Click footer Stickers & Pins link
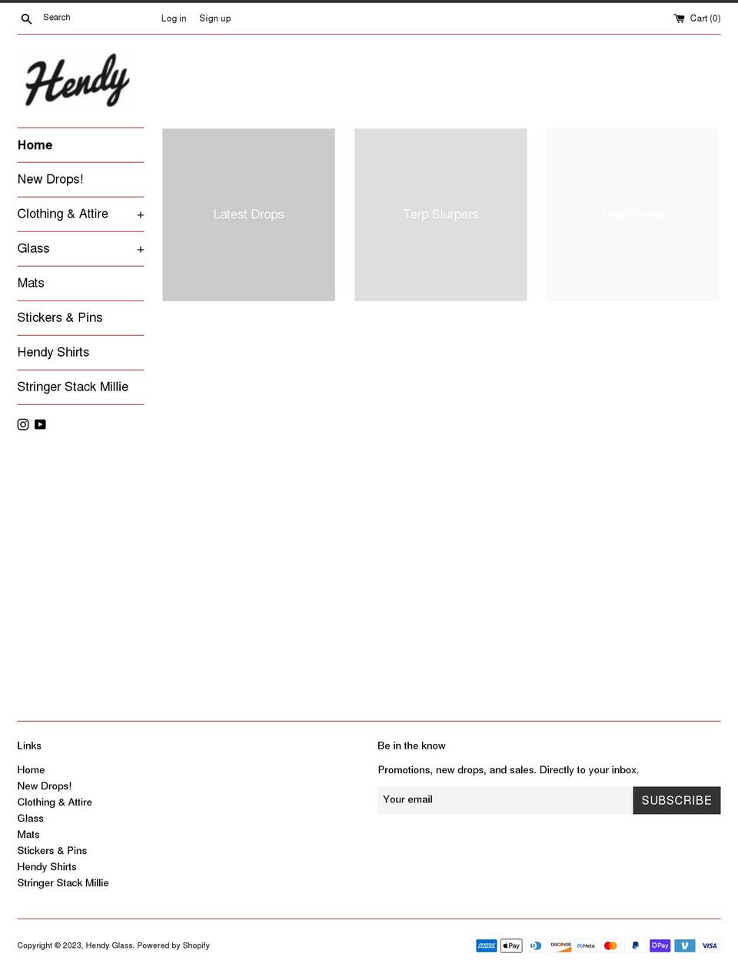 tap(52, 850)
